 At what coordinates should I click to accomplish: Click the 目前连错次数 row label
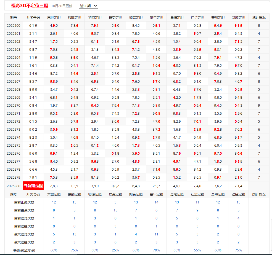(x=24, y=226)
